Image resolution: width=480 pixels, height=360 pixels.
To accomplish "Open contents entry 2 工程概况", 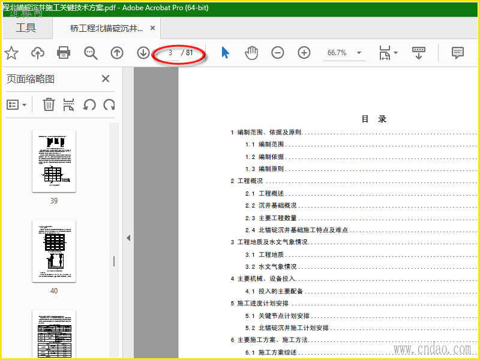I will [x=355, y=181].
